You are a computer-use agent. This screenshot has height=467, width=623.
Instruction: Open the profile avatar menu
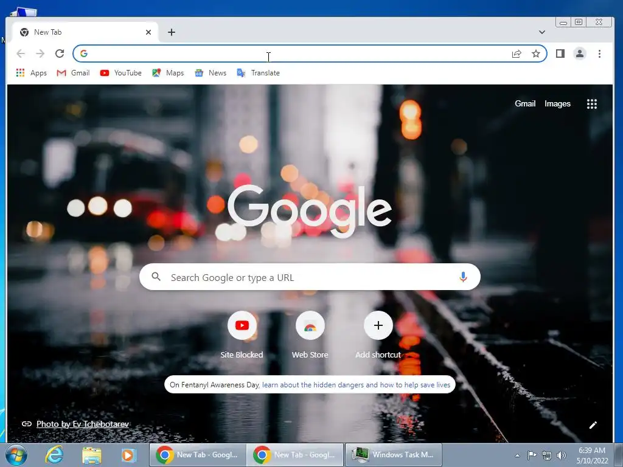580,54
